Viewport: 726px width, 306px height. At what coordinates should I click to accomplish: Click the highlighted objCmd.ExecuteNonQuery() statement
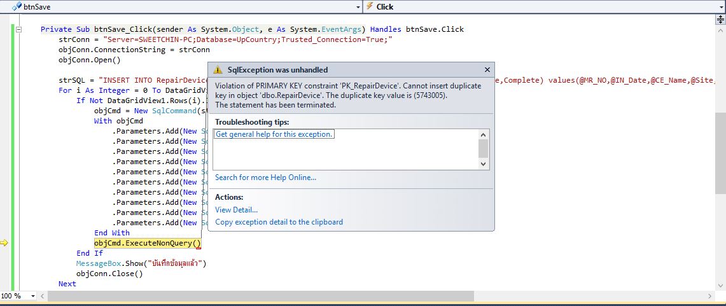[148, 243]
